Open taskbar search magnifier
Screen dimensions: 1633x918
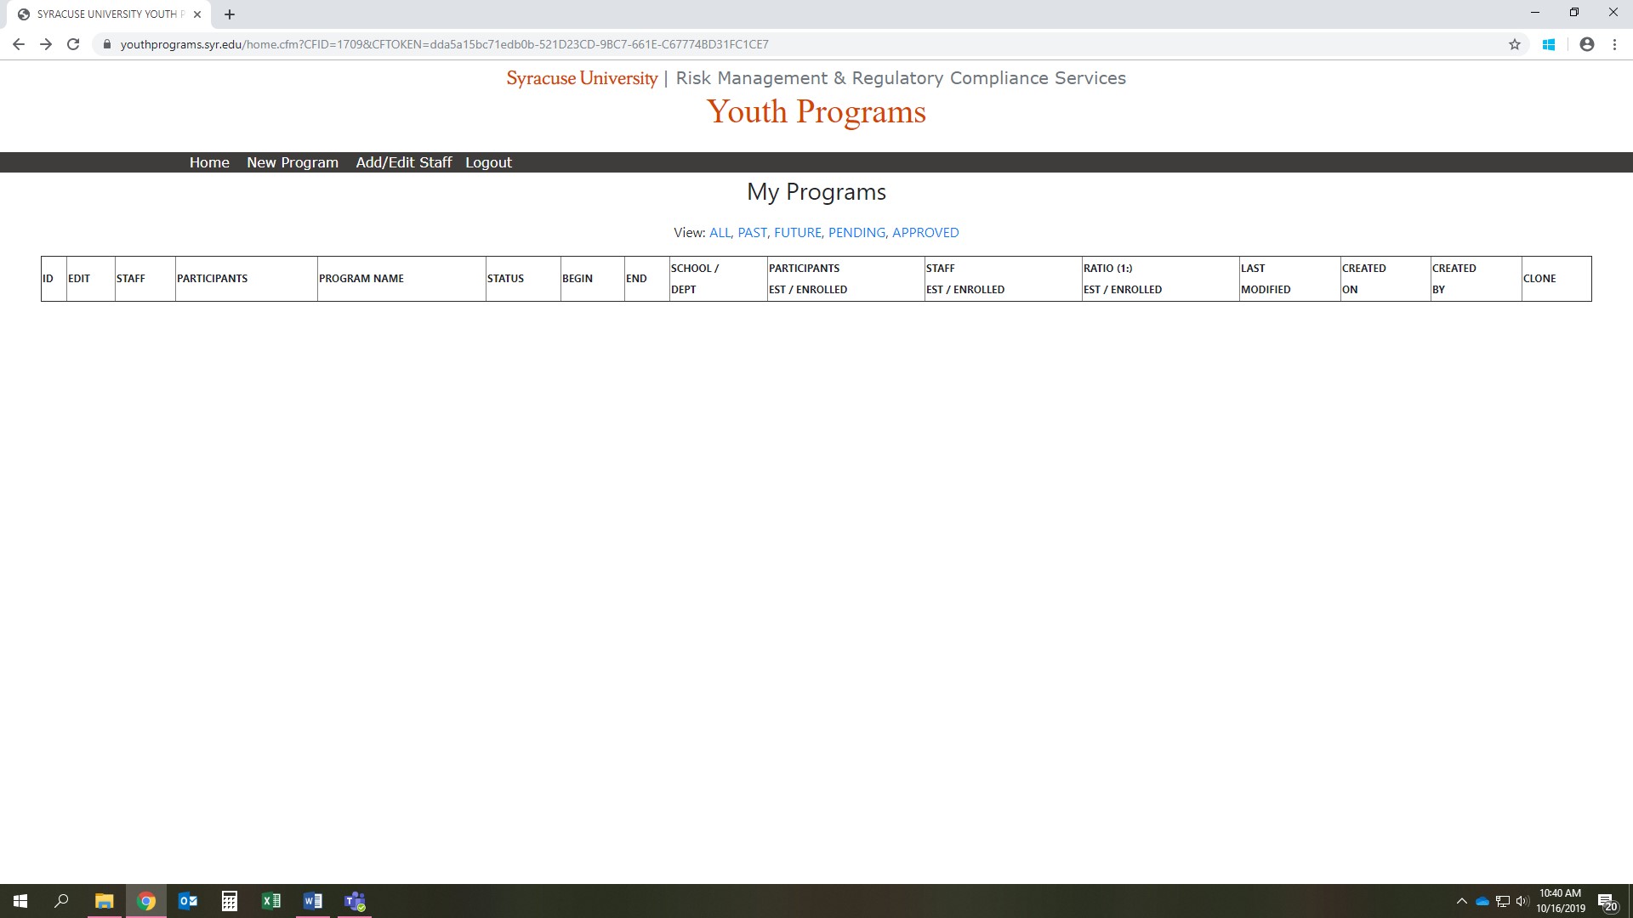61,901
